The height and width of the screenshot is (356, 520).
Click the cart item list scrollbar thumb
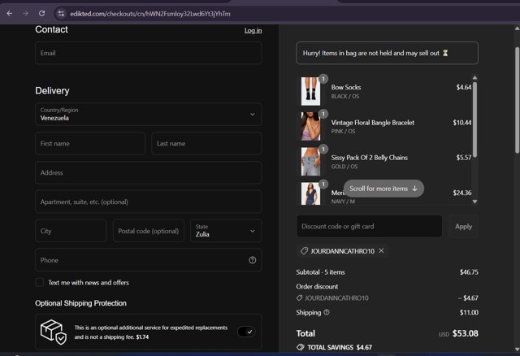pyautogui.click(x=474, y=119)
